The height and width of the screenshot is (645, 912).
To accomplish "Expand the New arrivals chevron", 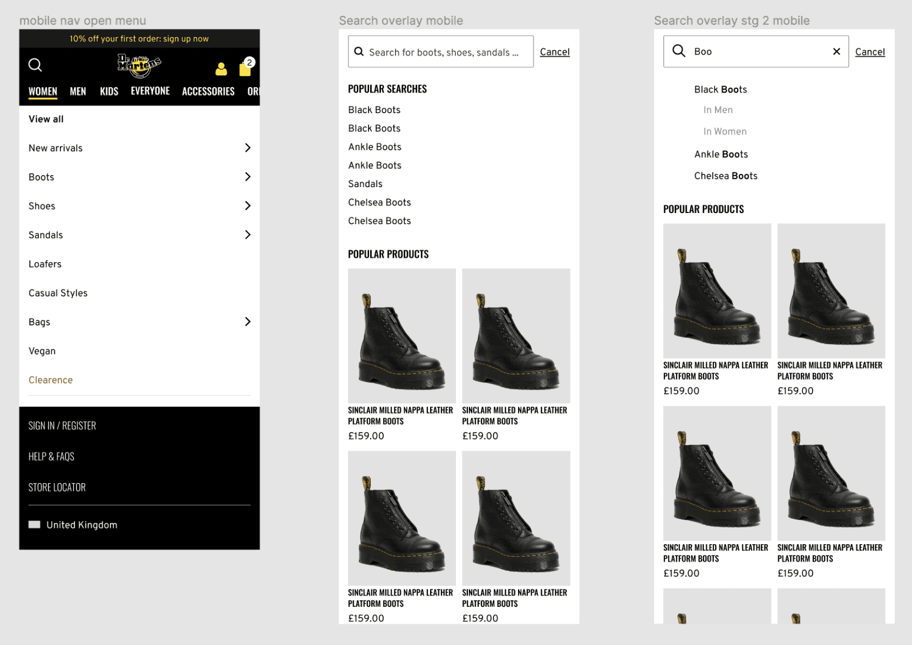I will point(248,148).
